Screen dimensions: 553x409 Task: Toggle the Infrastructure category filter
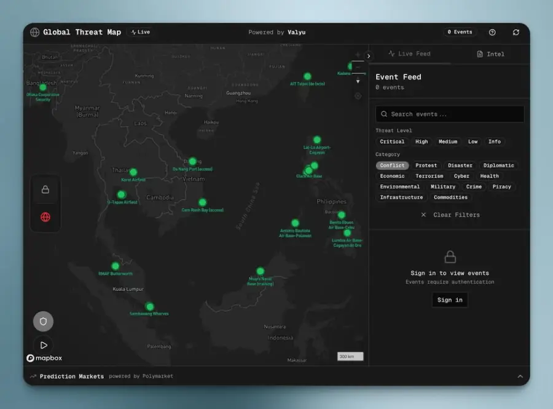point(401,197)
